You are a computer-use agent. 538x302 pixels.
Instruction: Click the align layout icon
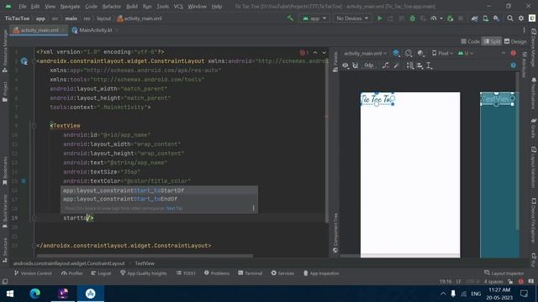click(420, 65)
